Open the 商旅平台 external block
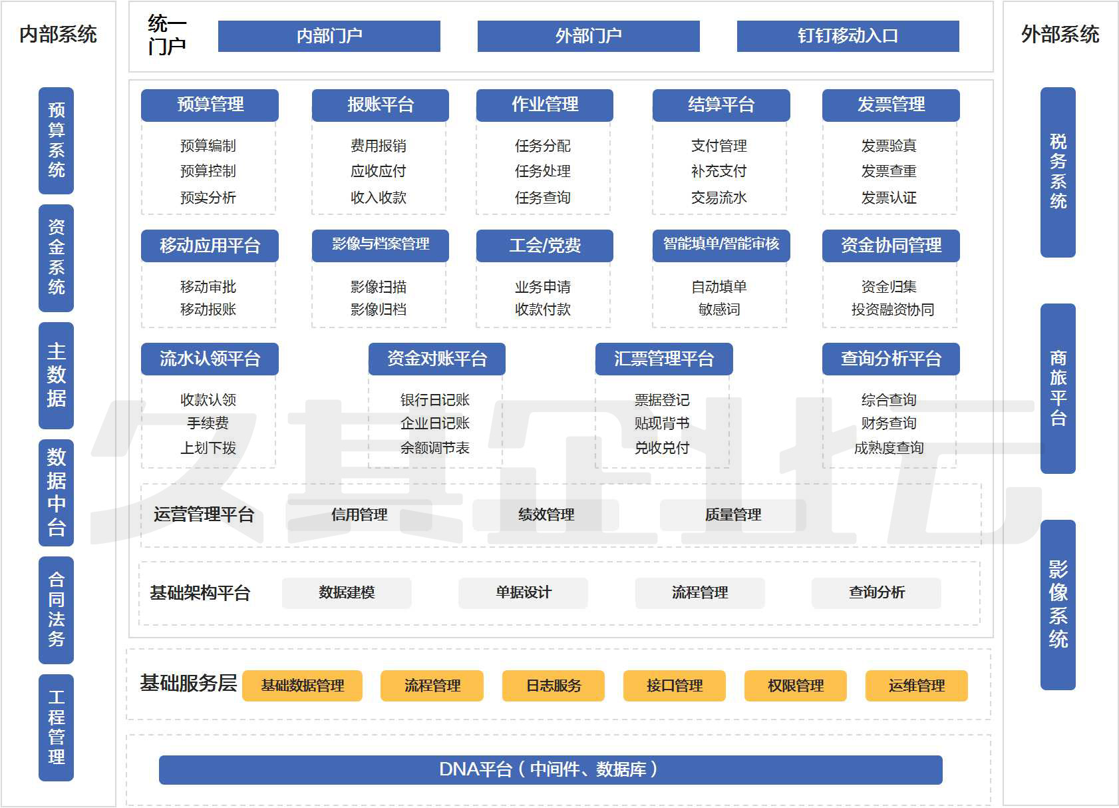Image resolution: width=1119 pixels, height=808 pixels. [x=1058, y=389]
